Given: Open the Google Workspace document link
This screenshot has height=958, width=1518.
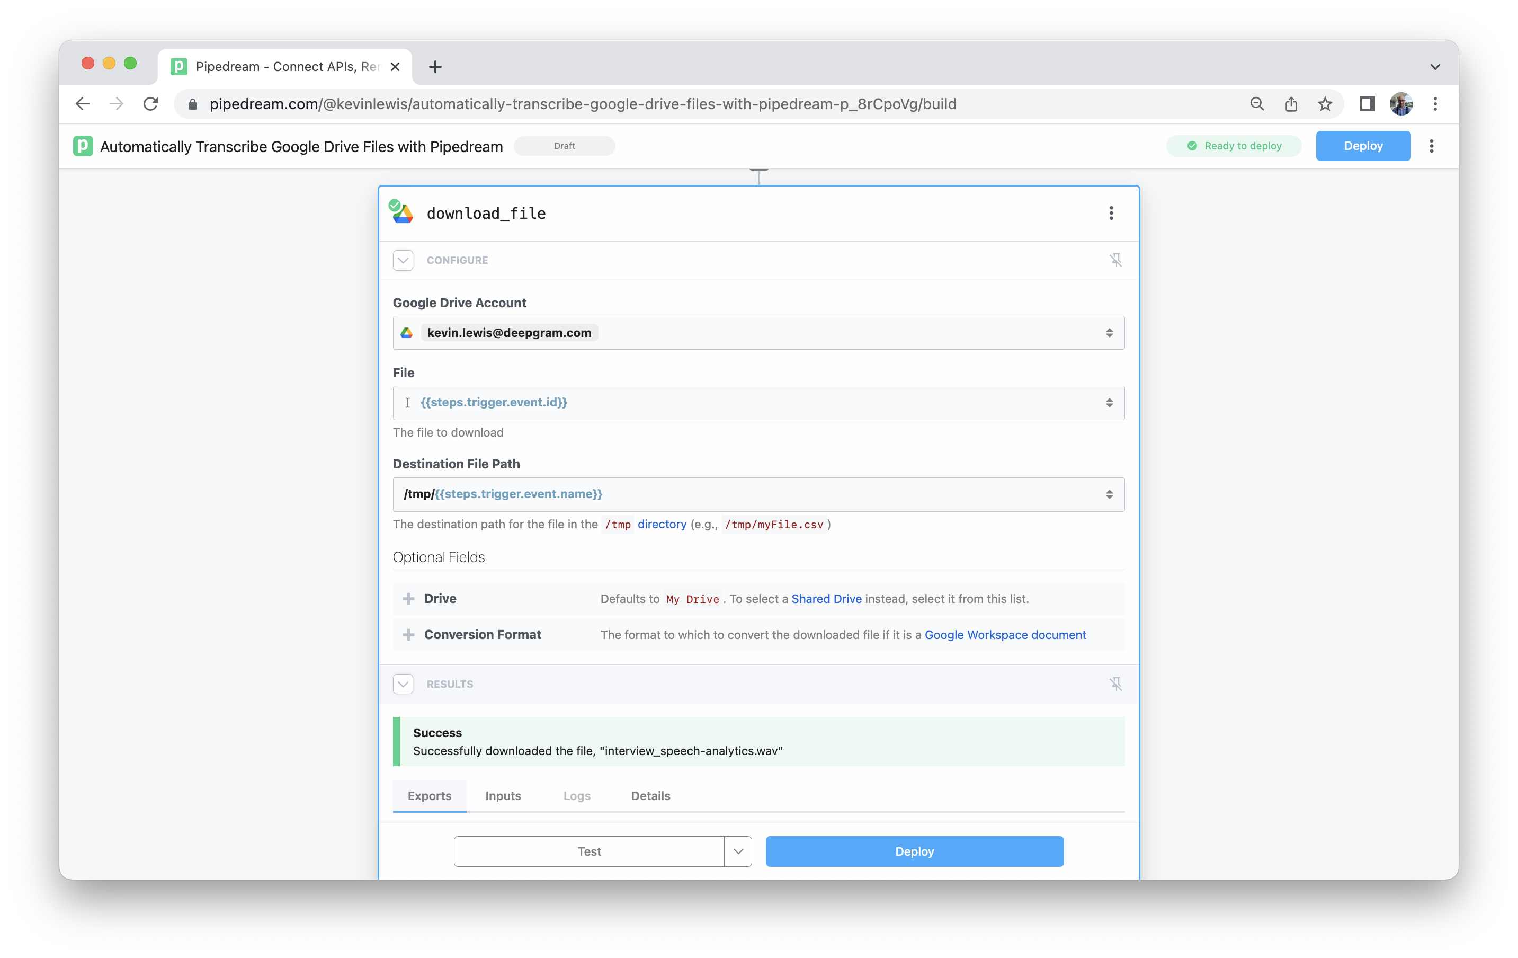Looking at the screenshot, I should tap(1005, 634).
